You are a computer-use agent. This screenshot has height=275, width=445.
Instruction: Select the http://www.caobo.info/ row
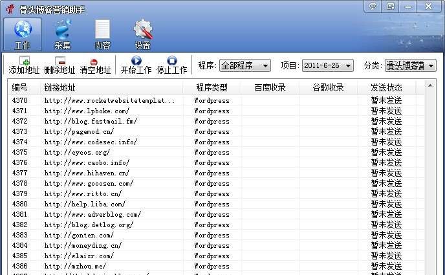[216, 162]
